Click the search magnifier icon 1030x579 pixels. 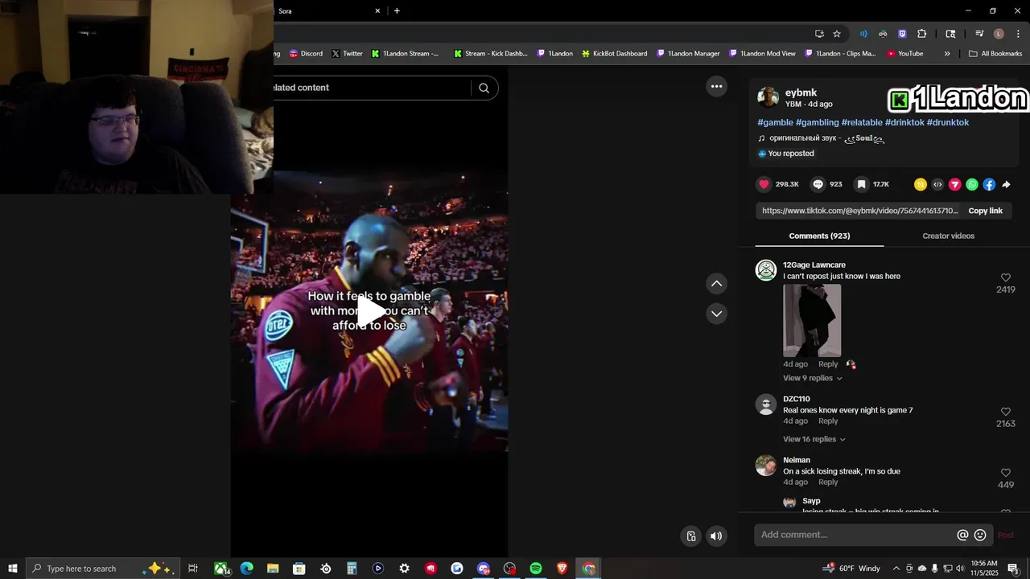(484, 88)
